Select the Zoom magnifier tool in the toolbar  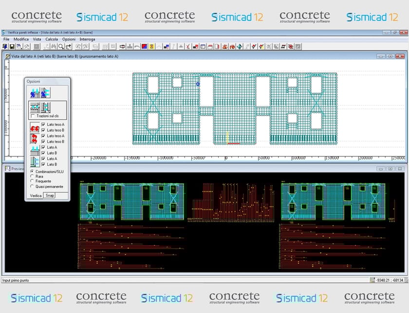click(x=62, y=47)
